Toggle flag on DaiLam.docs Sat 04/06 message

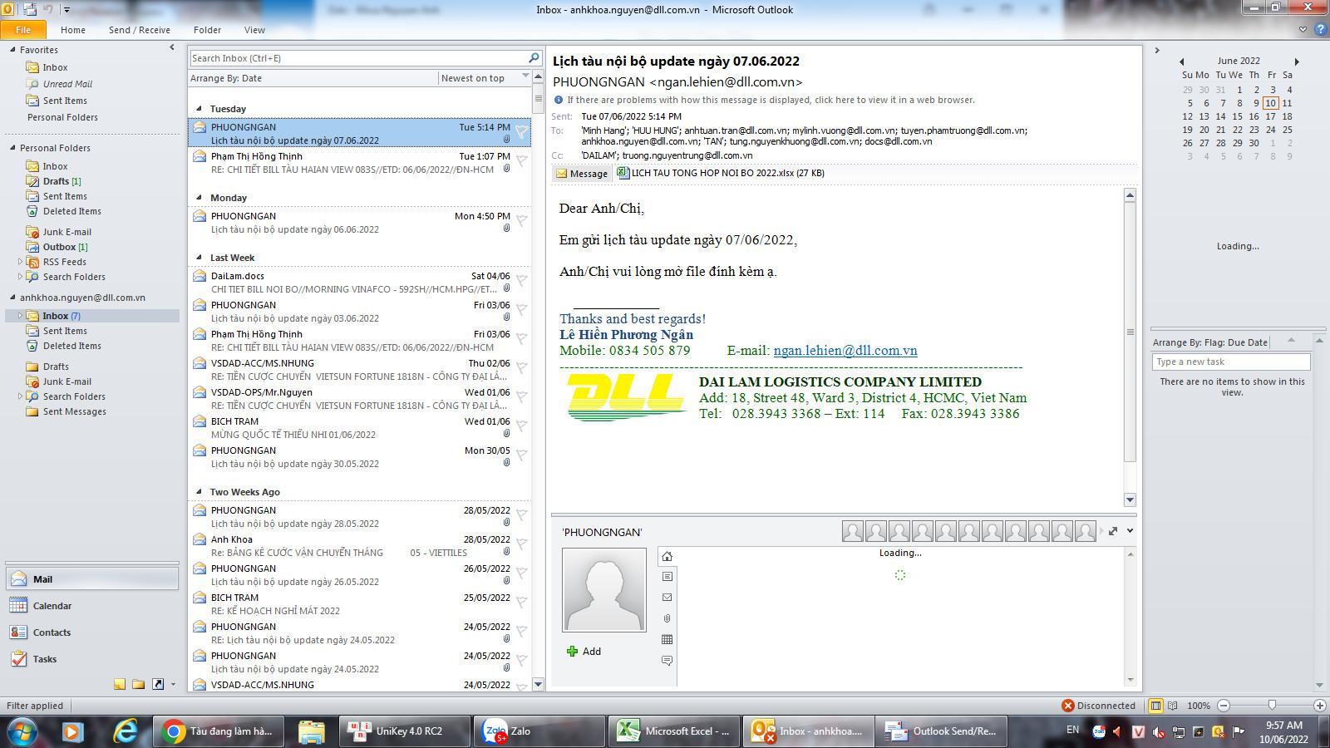(521, 280)
